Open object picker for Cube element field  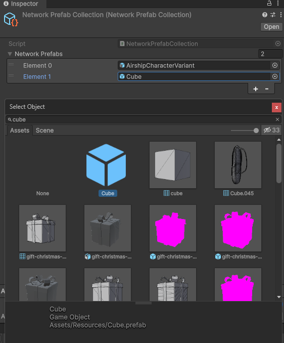(x=275, y=76)
